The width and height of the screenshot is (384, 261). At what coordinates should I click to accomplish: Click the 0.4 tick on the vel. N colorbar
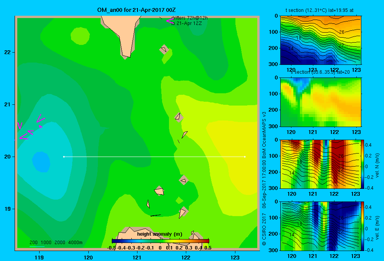pos(368,145)
